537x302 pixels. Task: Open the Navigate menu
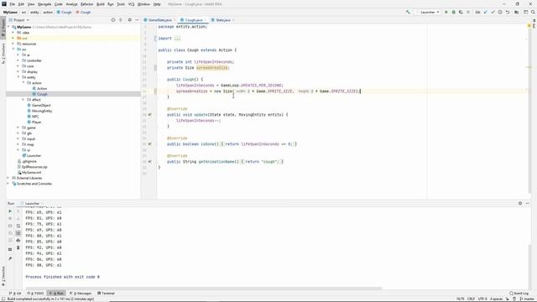44,4
